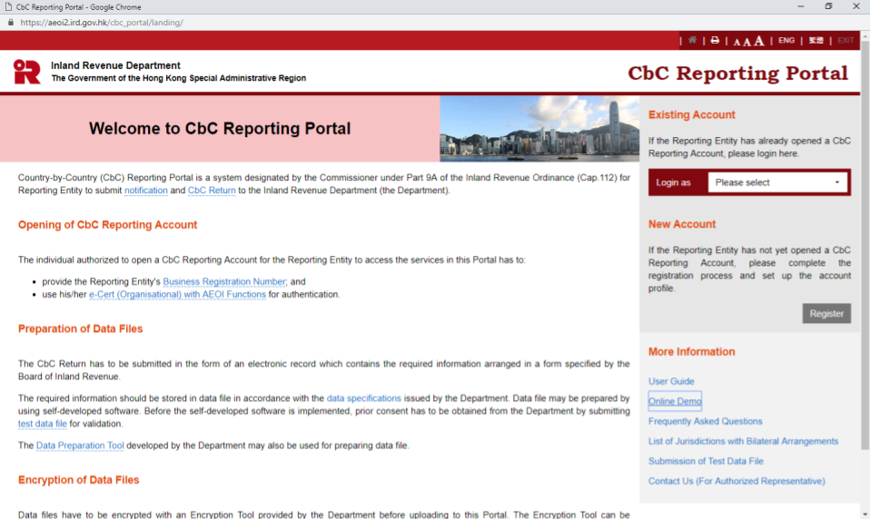Viewport: 870px width, 519px height.
Task: Open the Business Registration Number link
Action: [x=224, y=281]
